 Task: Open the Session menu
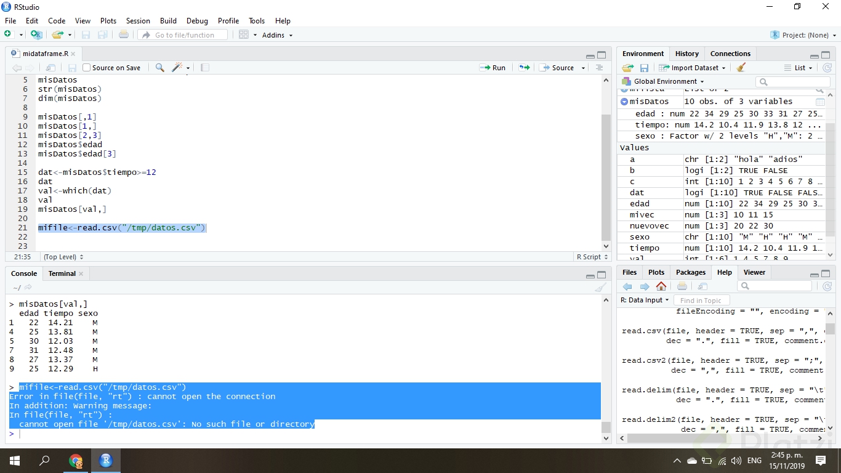tap(138, 21)
